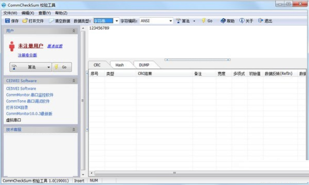Open the File (W) menu
This screenshot has width=309, height=185.
click(x=10, y=13)
